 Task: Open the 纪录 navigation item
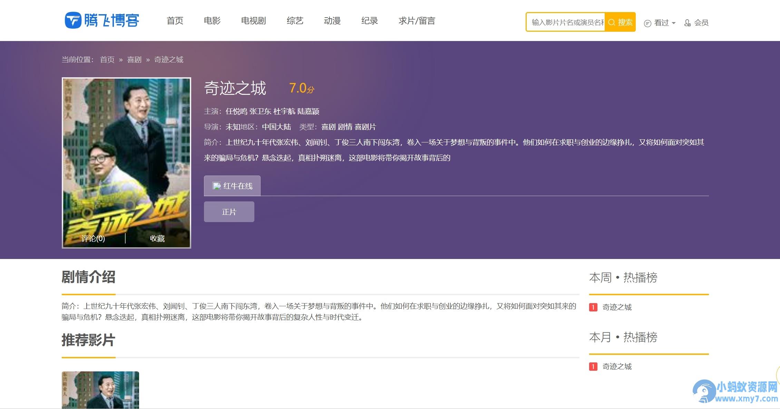coord(370,21)
